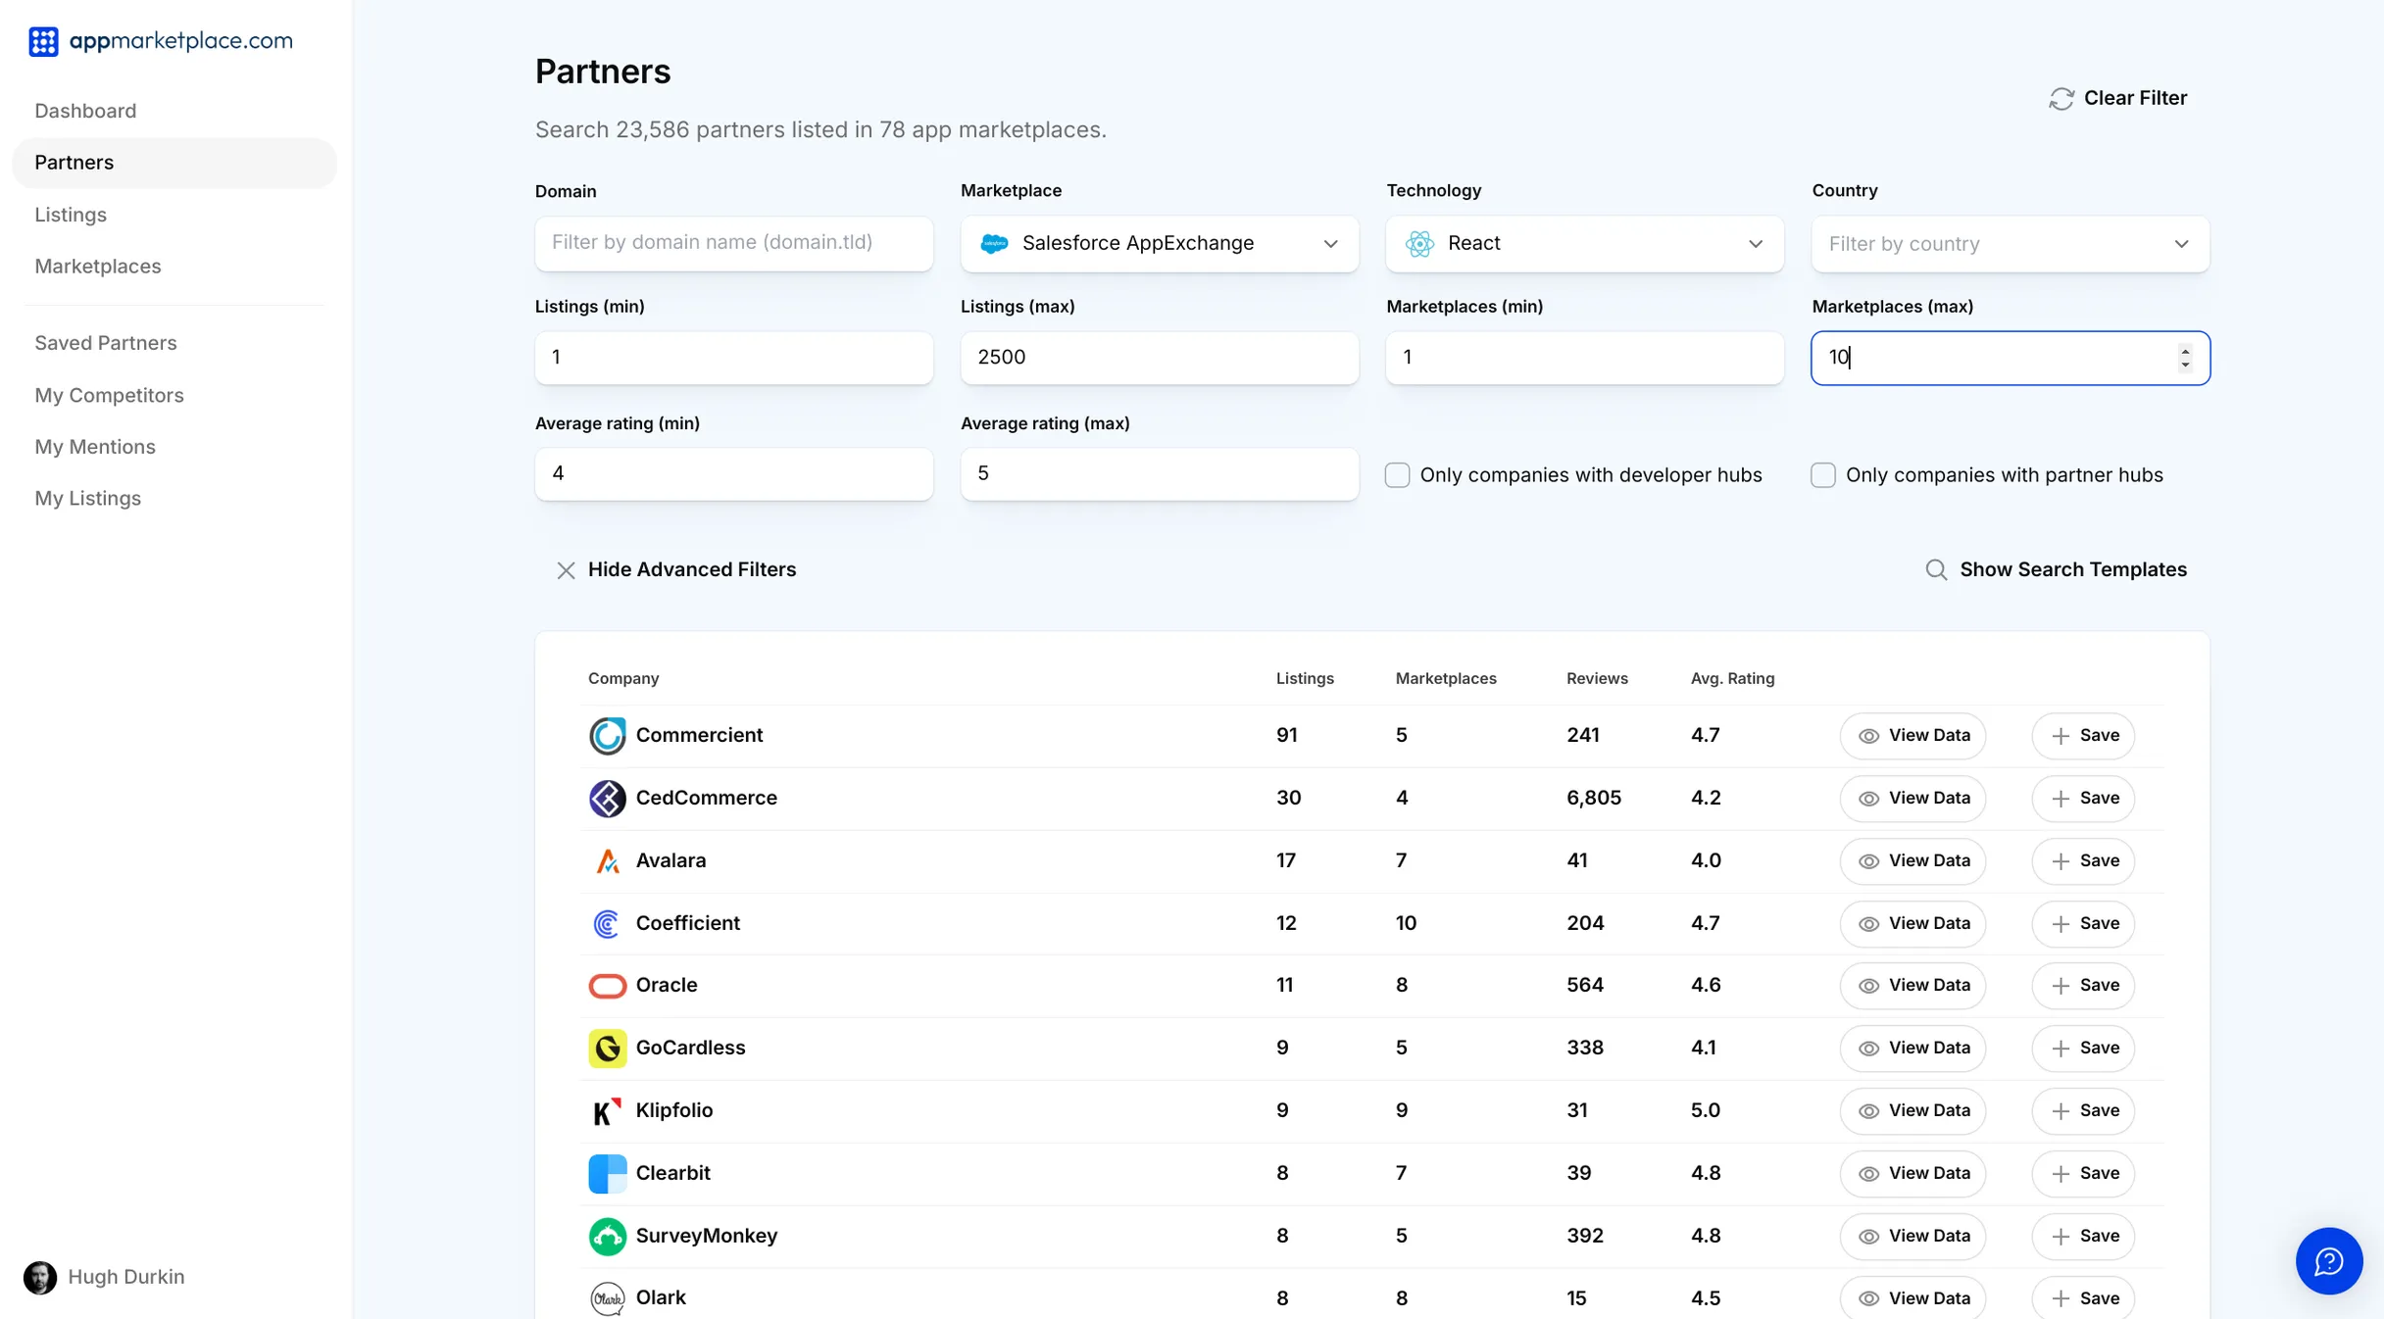2384x1319 pixels.
Task: Click the Coefficient company name
Action: [x=688, y=924]
